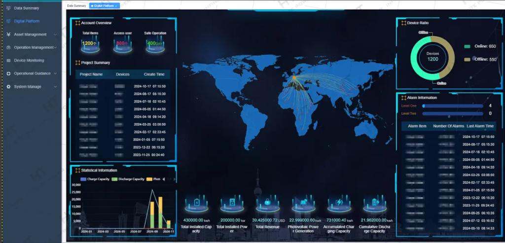Expand the System Manage section

tap(55, 87)
